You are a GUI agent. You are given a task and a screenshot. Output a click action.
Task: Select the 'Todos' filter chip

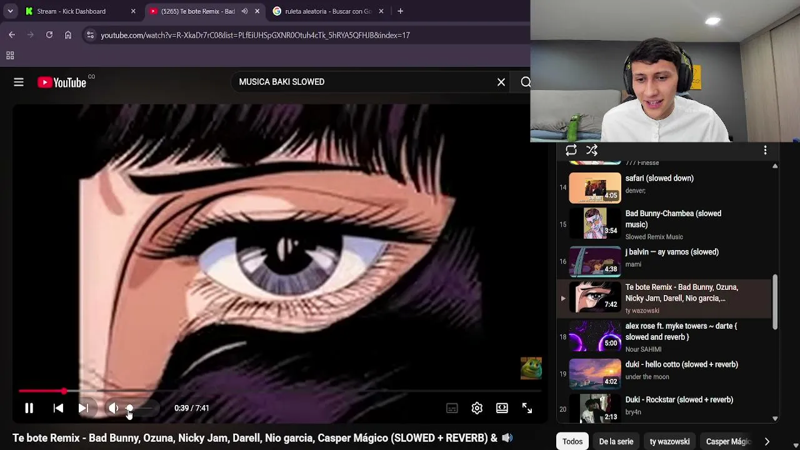point(572,441)
